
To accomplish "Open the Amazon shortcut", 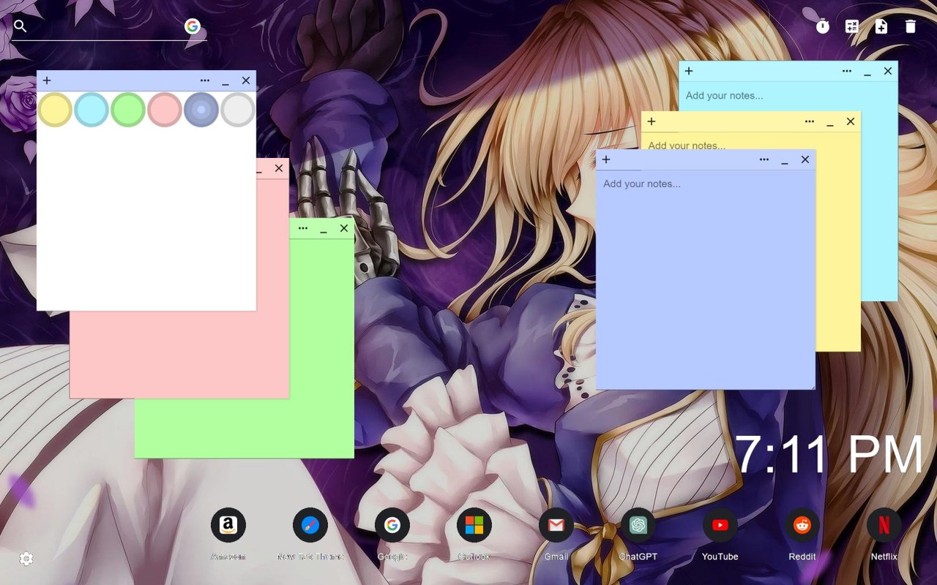I will point(228,525).
